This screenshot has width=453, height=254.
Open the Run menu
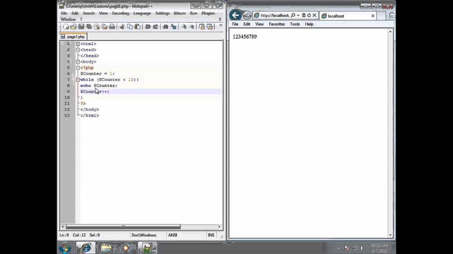click(194, 13)
